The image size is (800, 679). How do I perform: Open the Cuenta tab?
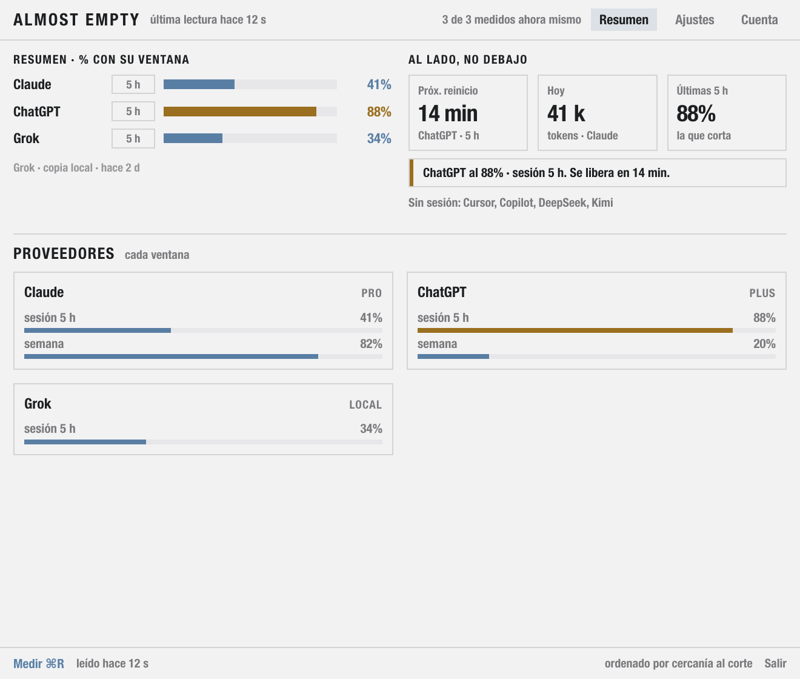(x=759, y=20)
